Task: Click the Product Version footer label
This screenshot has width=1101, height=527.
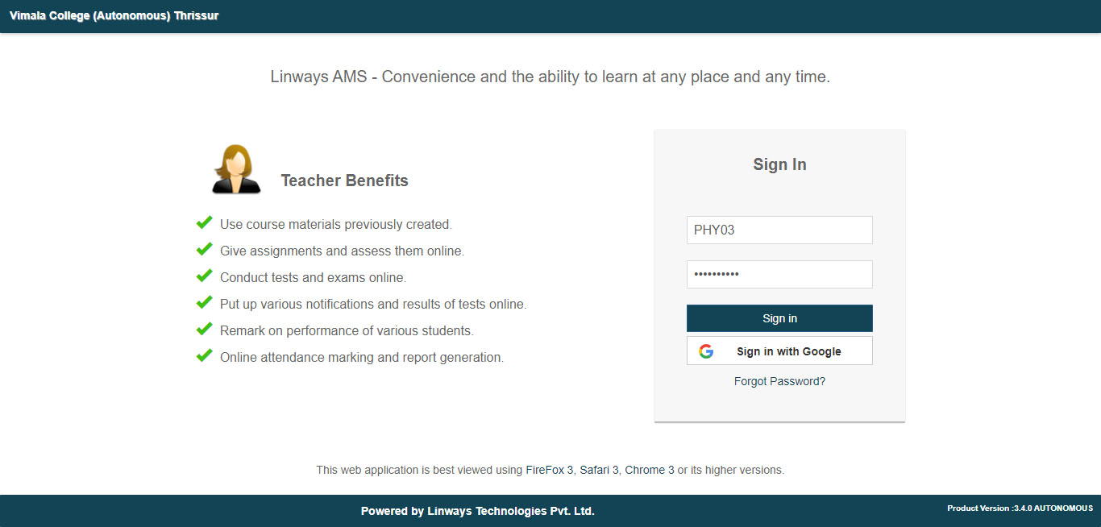Action: [x=1020, y=508]
